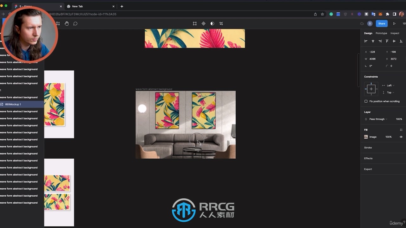The image size is (406, 228).
Task: Align left using the first alignment icon
Action: (366, 41)
